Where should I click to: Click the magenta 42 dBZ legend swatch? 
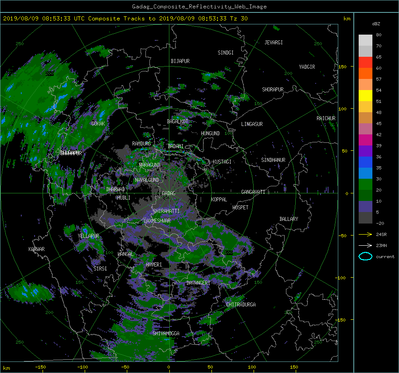pyautogui.click(x=365, y=140)
